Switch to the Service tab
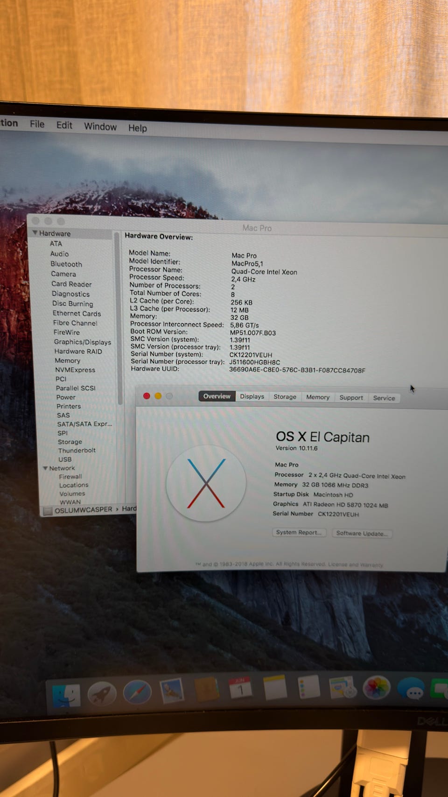The width and height of the screenshot is (448, 797). tap(384, 398)
